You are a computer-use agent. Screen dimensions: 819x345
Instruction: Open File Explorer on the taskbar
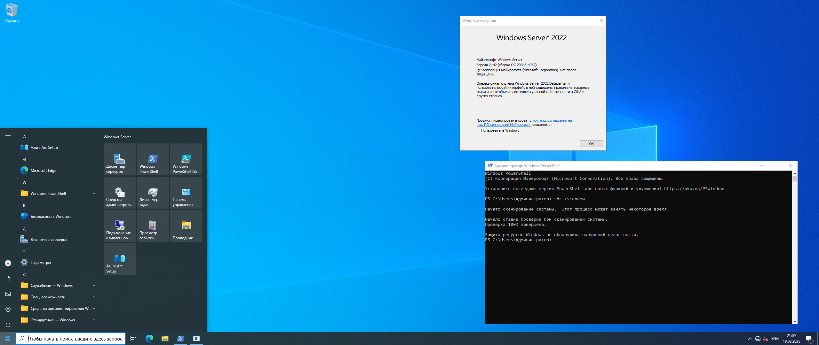(165, 339)
